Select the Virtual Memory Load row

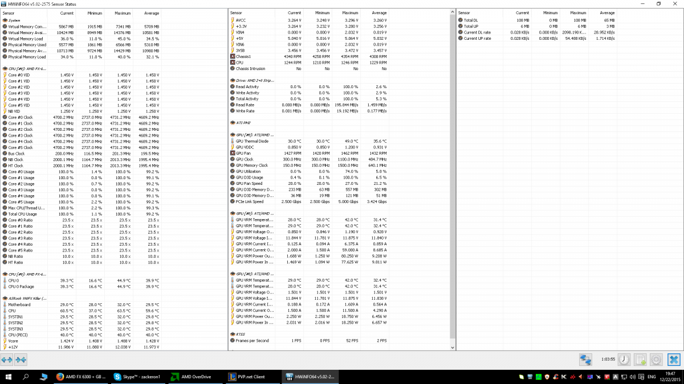[x=80, y=39]
